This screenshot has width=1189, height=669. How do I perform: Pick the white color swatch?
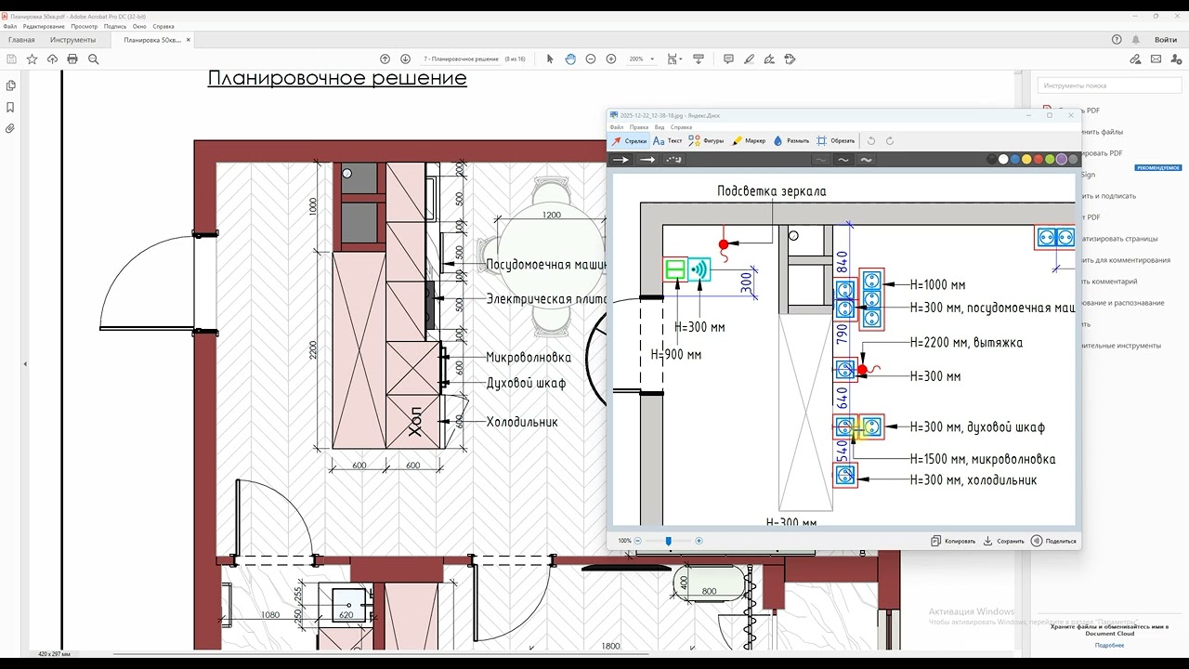[x=1003, y=160]
